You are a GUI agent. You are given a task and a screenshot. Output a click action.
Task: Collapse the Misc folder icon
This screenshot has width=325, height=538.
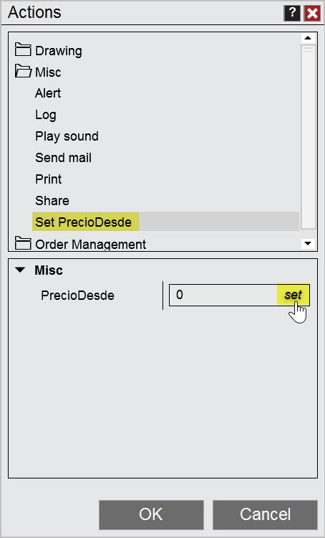point(23,71)
